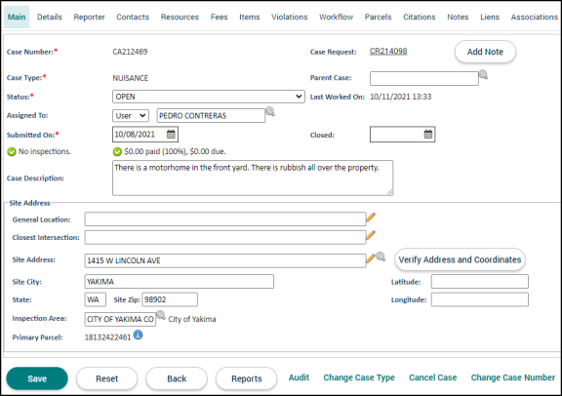This screenshot has width=562, height=396.
Task: Click the case type text NUISANCE
Action: pos(131,78)
